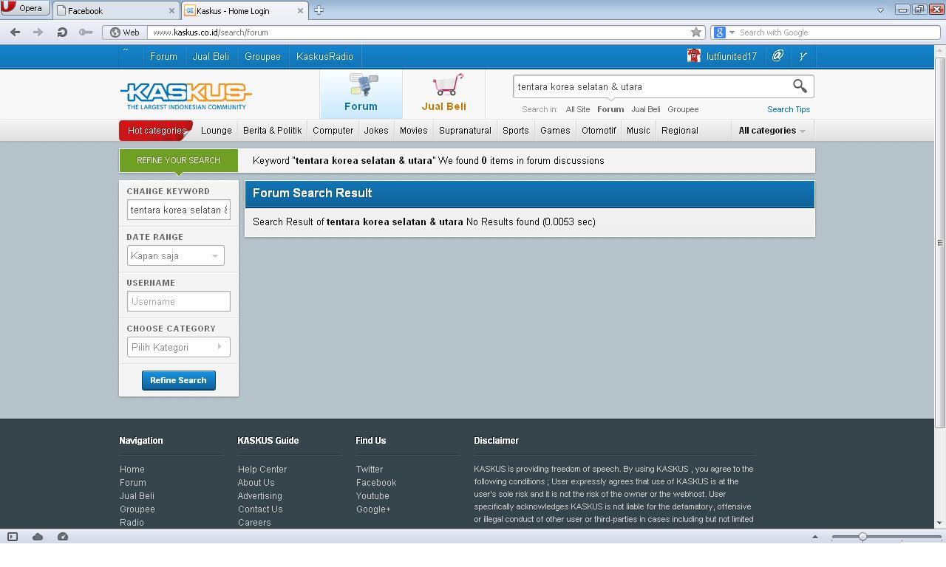This screenshot has width=946, height=567.
Task: Click the vertical page scrollbar
Action: click(x=940, y=243)
